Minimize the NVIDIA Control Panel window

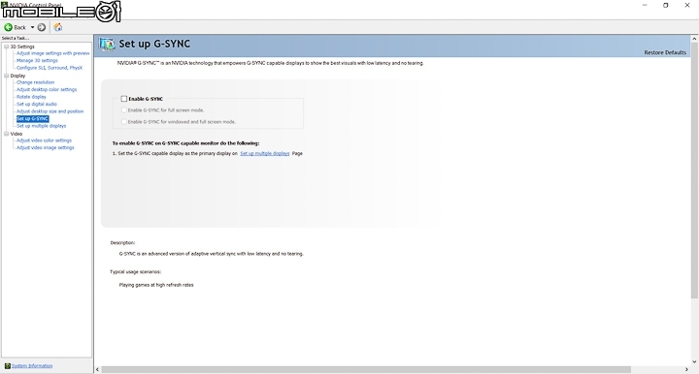click(645, 6)
